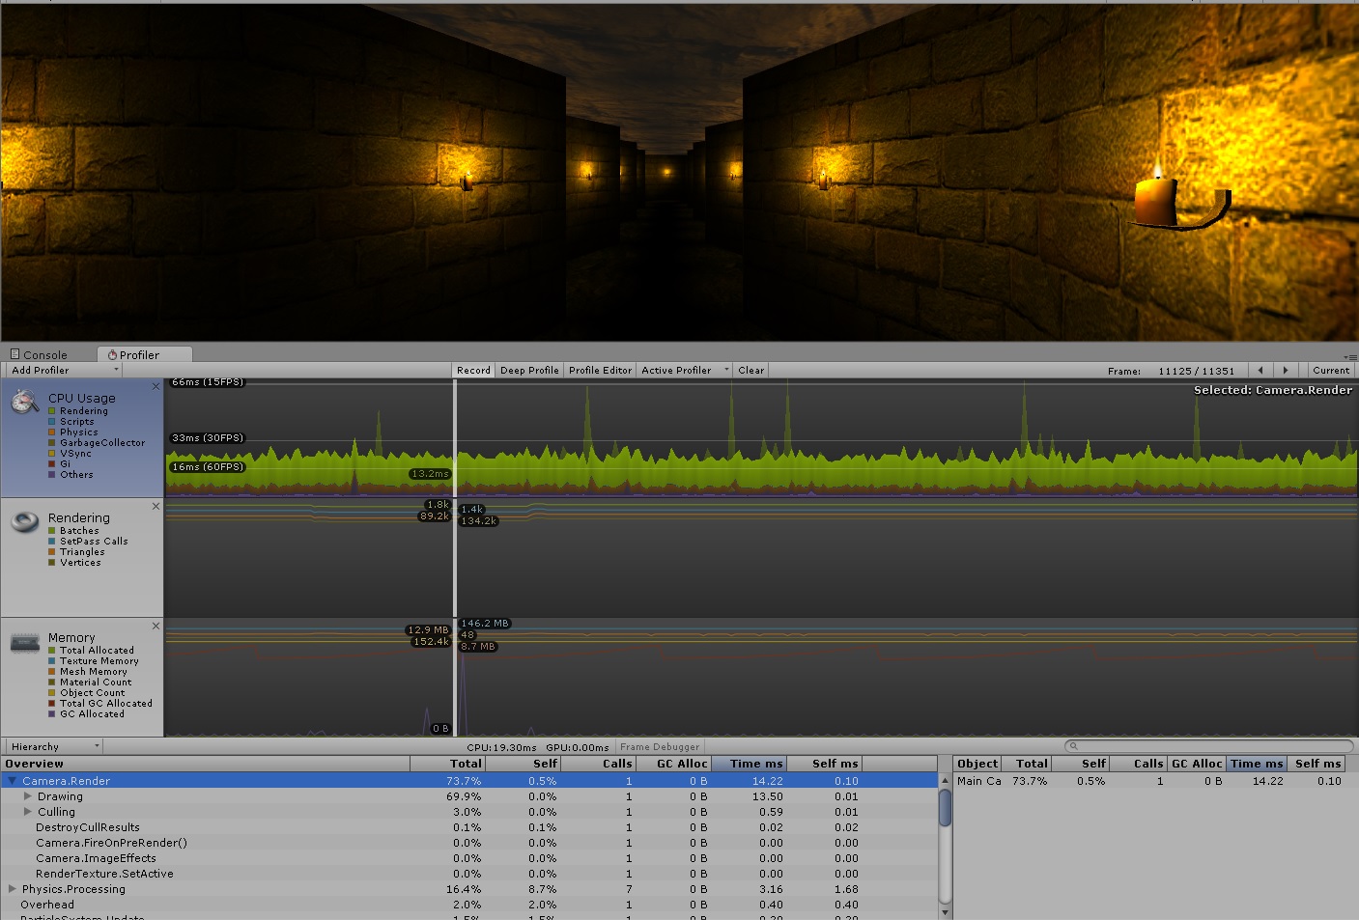Toggle the Record button

click(x=473, y=370)
